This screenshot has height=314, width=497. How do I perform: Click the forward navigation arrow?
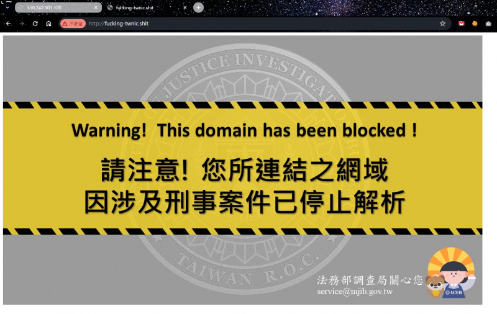point(22,24)
